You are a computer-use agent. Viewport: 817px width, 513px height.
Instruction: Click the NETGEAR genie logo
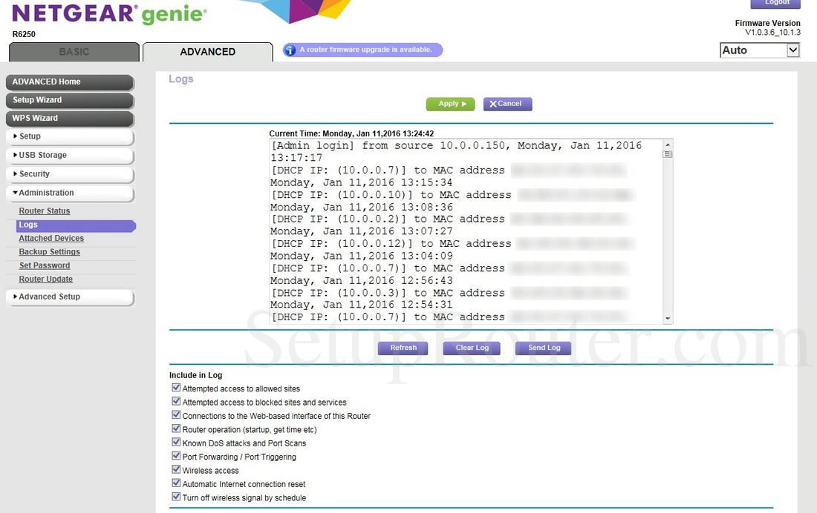pyautogui.click(x=109, y=14)
